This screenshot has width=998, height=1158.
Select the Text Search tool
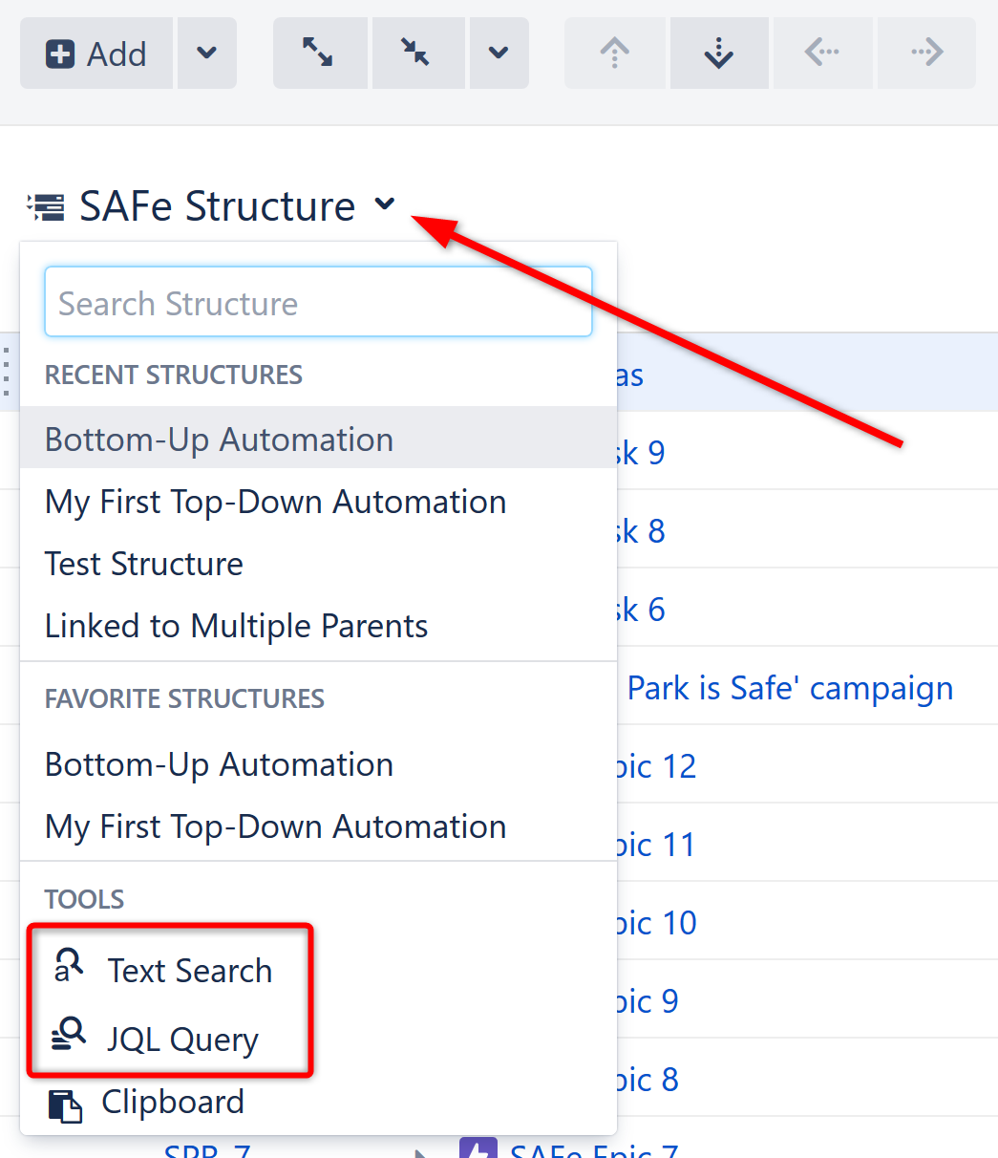(x=190, y=970)
